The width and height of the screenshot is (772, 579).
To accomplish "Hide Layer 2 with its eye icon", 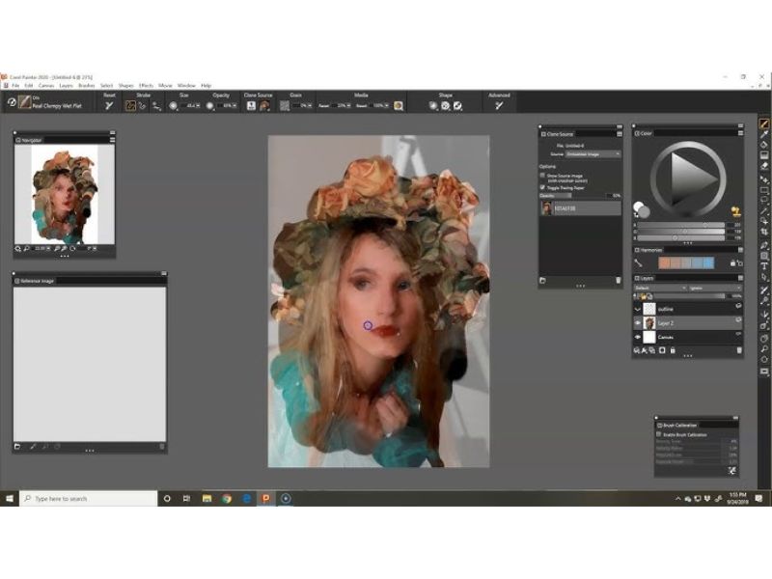I will tap(637, 322).
